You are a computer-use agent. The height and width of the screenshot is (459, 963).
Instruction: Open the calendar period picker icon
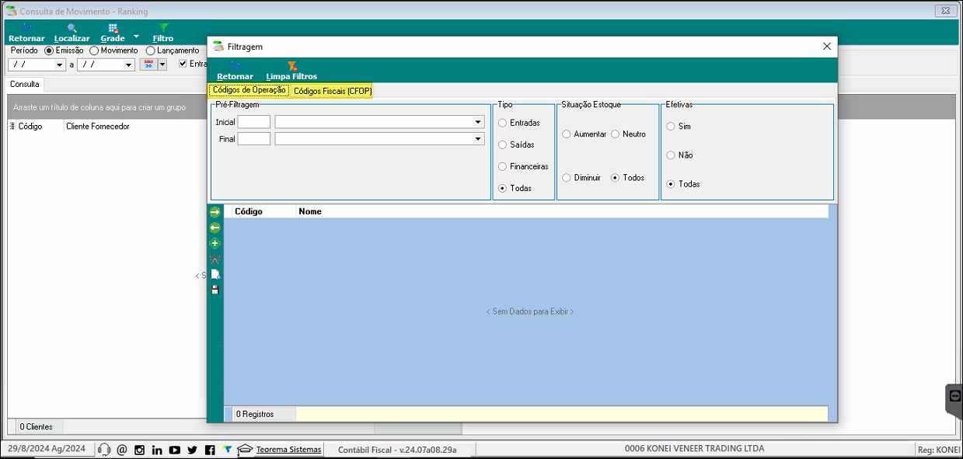tap(148, 64)
